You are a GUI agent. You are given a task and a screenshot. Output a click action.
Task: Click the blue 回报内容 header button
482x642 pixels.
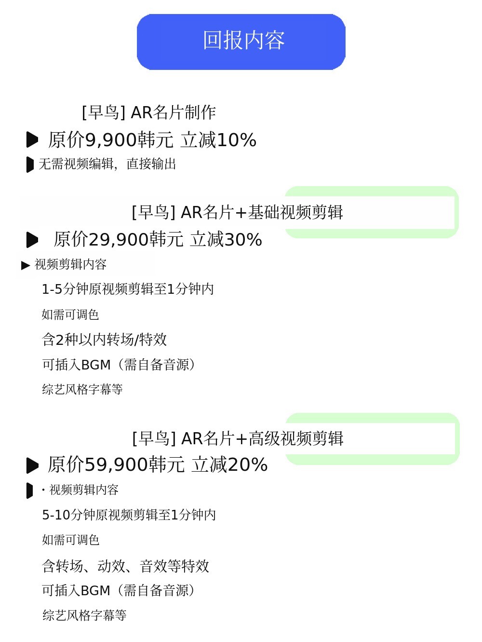(241, 41)
